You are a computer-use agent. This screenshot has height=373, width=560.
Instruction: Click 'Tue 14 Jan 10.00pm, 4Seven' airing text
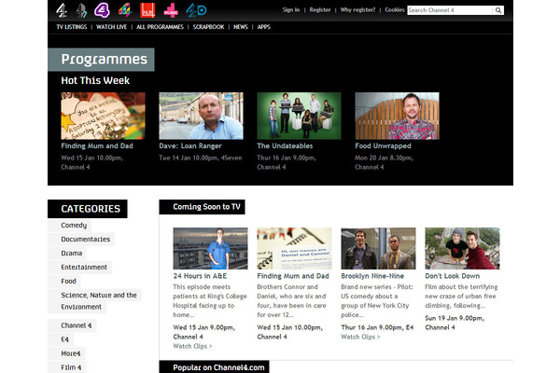[x=201, y=158]
